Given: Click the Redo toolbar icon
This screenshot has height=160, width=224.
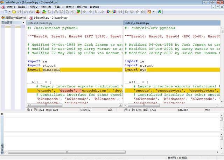Looking at the screenshot, I should tap(31, 12).
